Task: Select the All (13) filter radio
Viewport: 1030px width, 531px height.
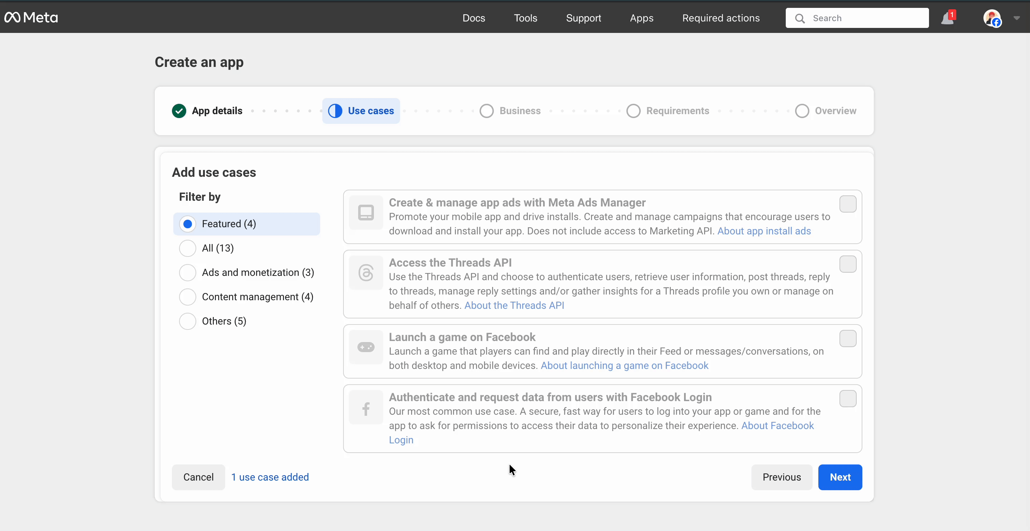Action: (188, 248)
